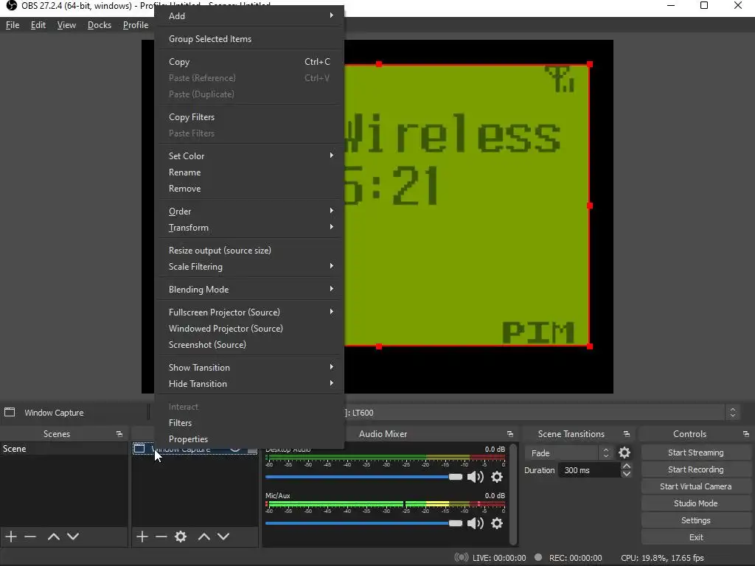Open Windowed Projector (Source)

tap(251, 329)
